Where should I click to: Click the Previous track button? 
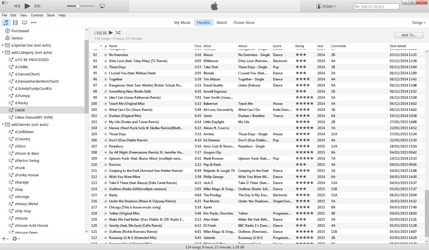[17, 6]
